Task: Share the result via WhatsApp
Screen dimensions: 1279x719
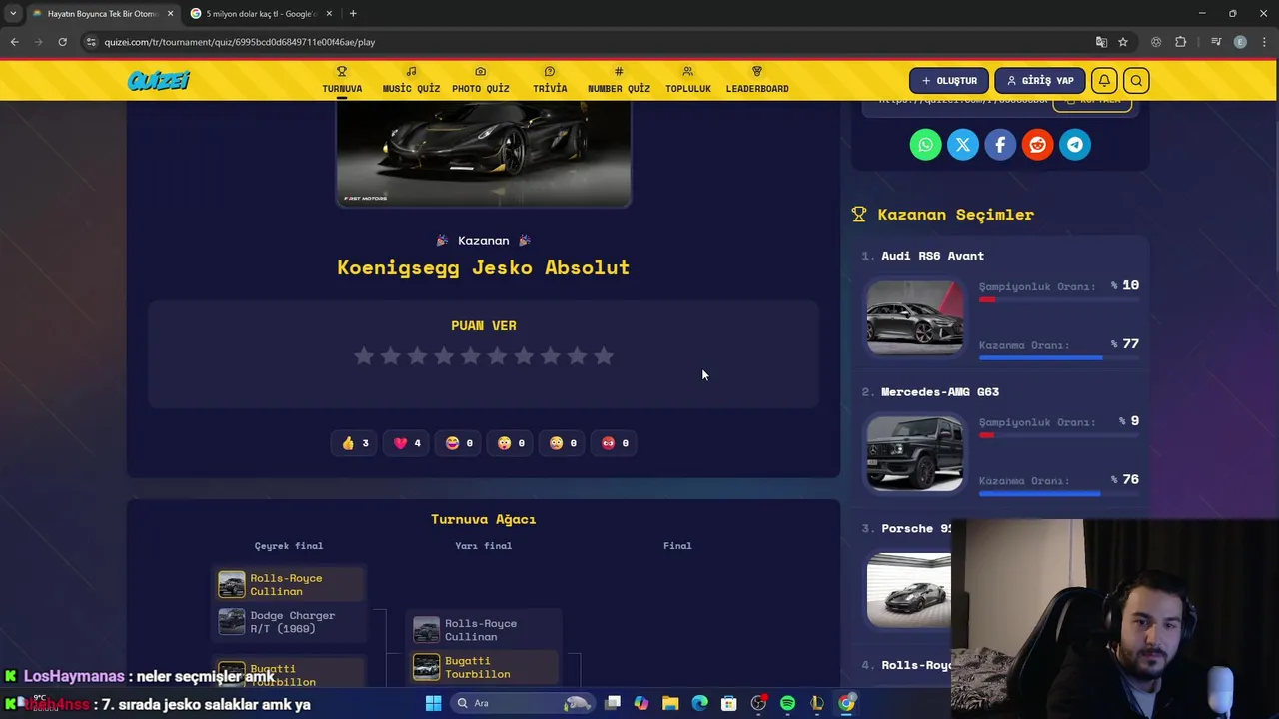Action: point(925,145)
